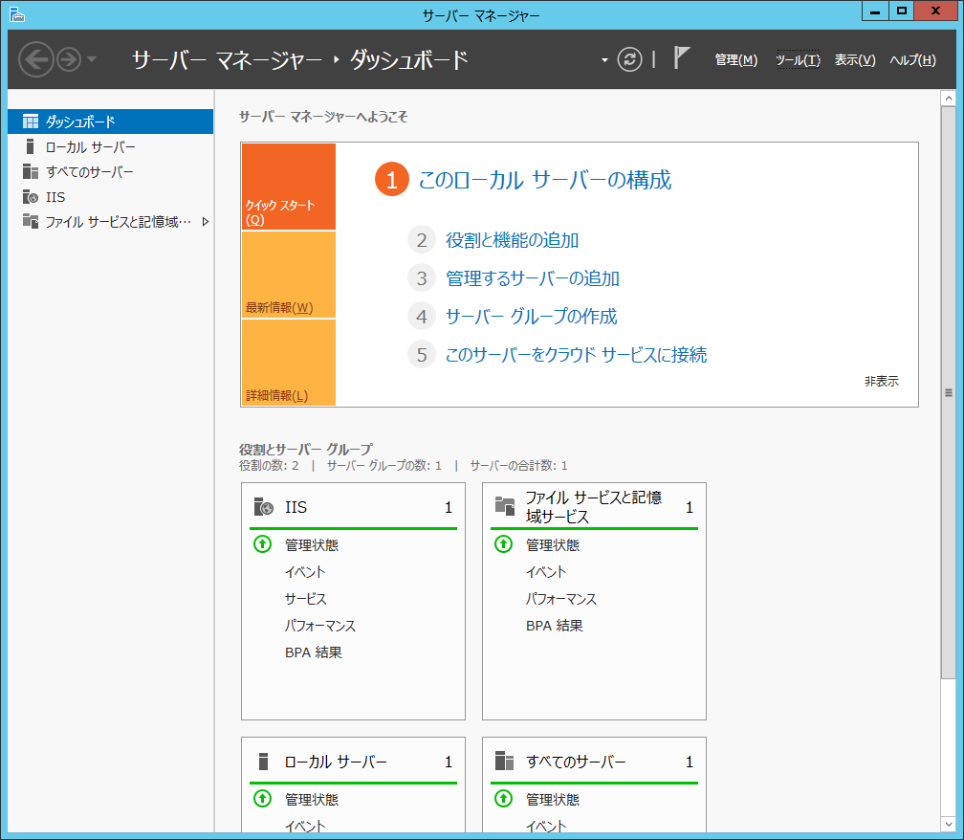This screenshot has height=840, width=964.
Task: Click すべてのサーバー tile green status icon
Action: pyautogui.click(x=503, y=799)
